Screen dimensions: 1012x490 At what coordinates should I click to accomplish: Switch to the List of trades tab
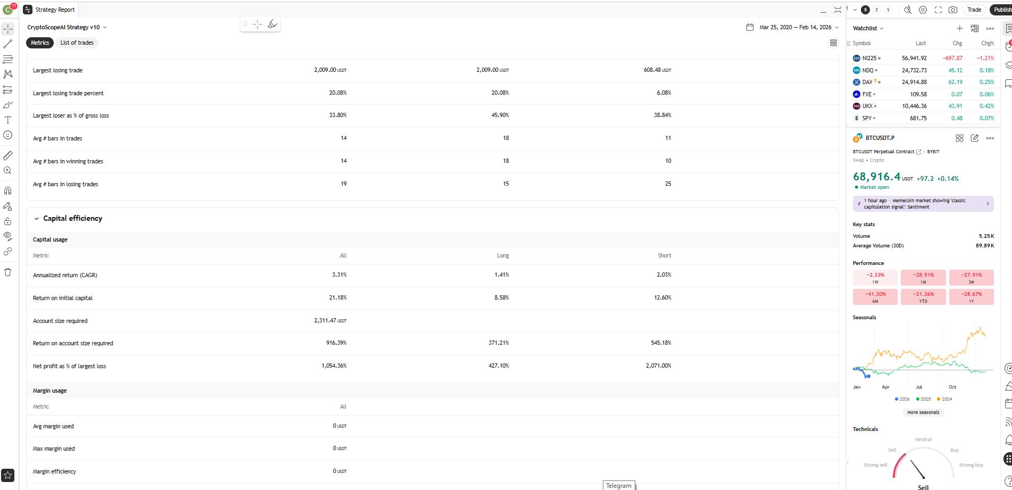(x=77, y=43)
